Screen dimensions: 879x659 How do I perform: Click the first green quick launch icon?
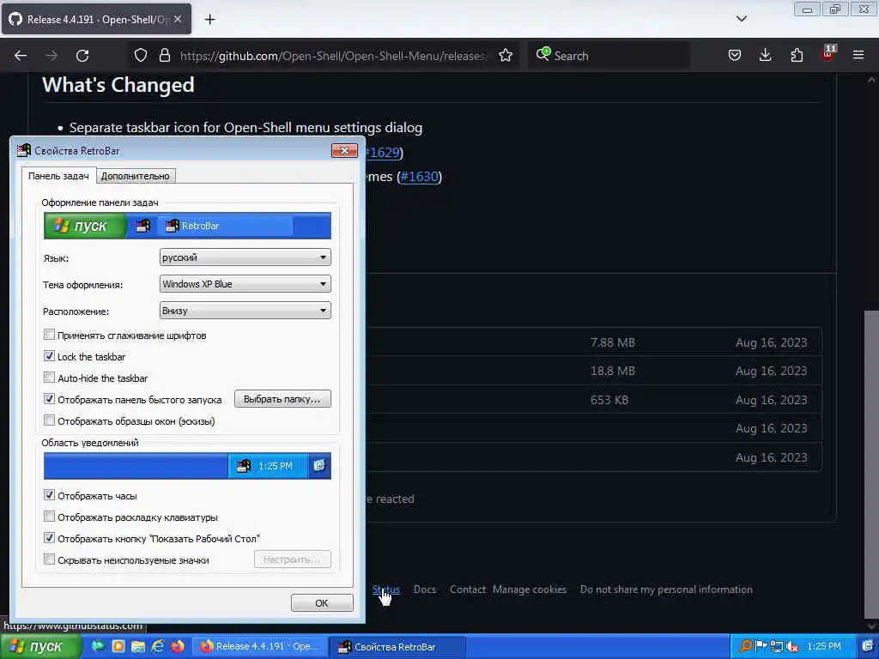(x=98, y=646)
